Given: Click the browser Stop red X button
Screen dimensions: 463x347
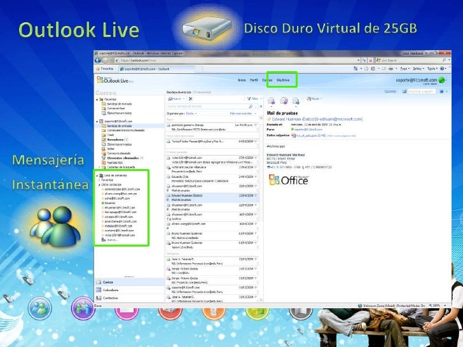Looking at the screenshot, I should pos(370,60).
